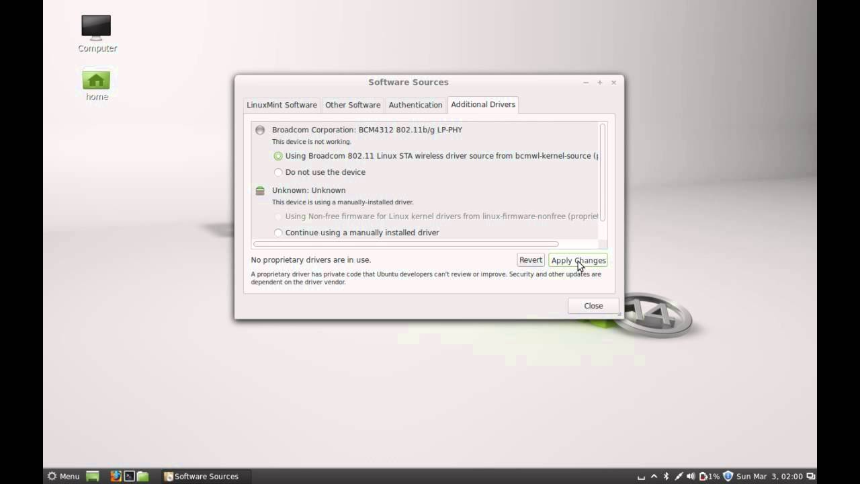Select Non-free firmware for Linux kernel option
This screenshot has height=484, width=860.
(x=435, y=216)
